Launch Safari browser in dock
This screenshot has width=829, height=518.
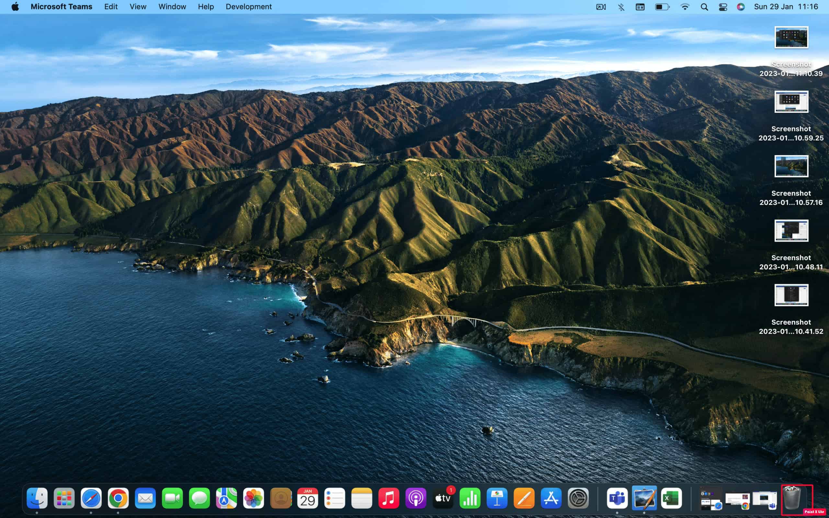(91, 498)
